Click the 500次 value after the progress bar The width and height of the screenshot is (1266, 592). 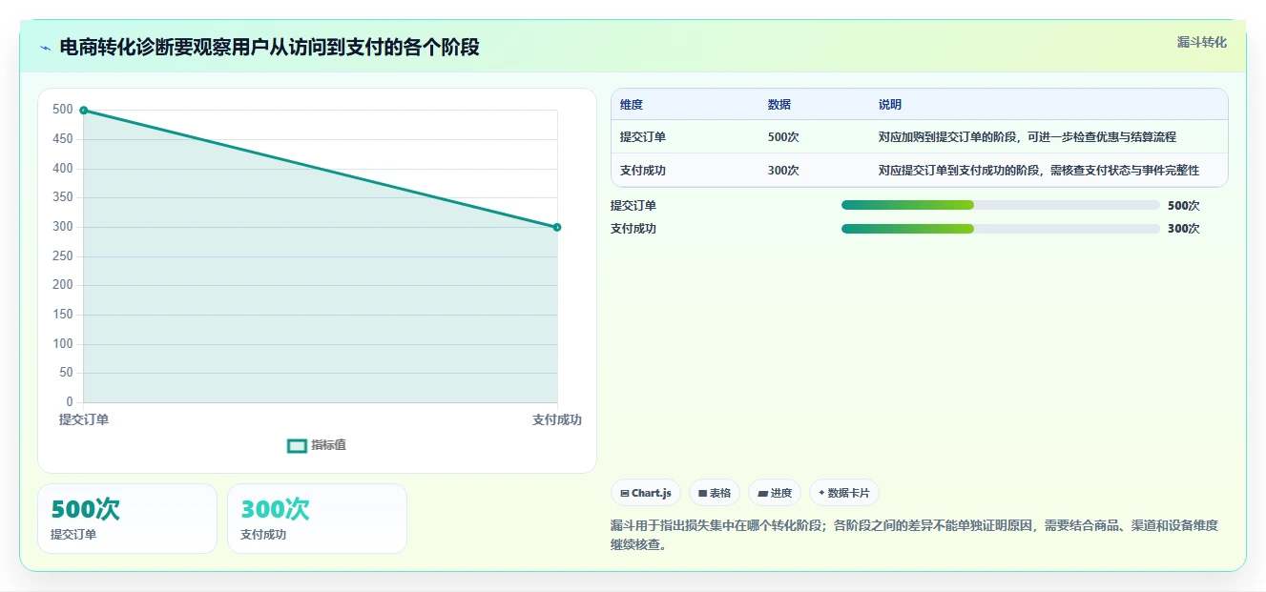pos(1184,206)
